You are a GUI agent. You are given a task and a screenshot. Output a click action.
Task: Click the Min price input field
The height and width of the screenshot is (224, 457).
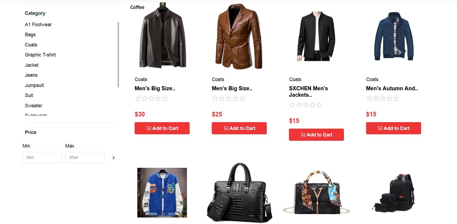(x=42, y=157)
